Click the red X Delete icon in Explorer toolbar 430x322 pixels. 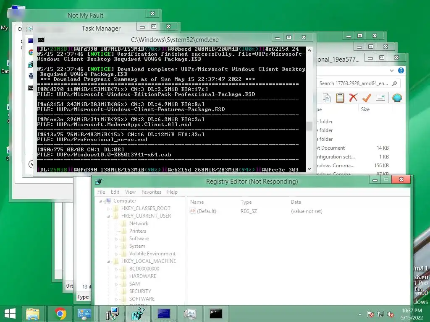tap(353, 98)
